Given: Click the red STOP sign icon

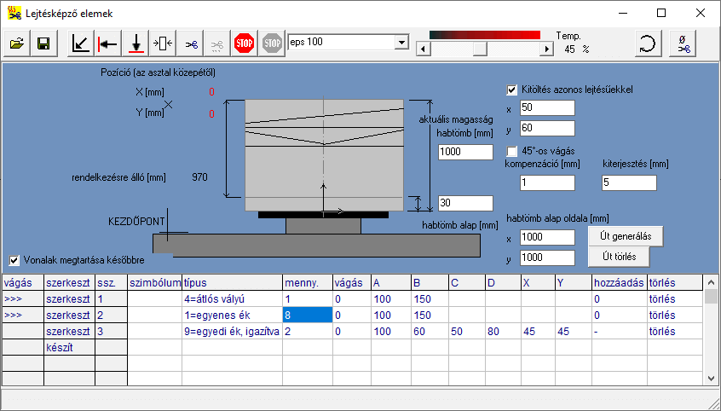Looking at the screenshot, I should (x=245, y=43).
